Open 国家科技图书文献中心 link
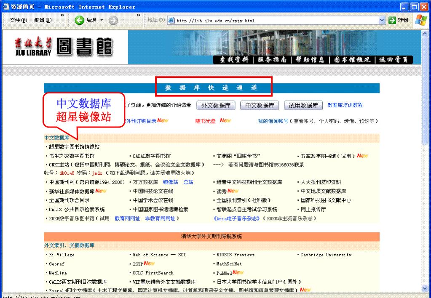This screenshot has width=431, height=298. click(326, 200)
